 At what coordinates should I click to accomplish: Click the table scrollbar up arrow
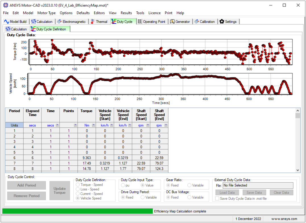297,111
